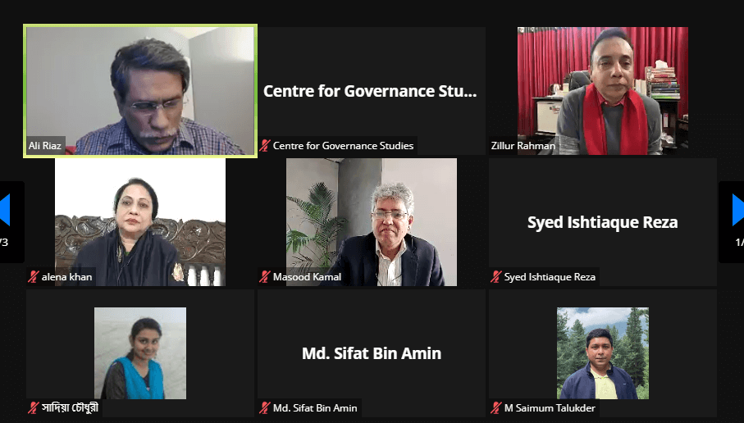Viewport: 744px width, 423px height.
Task: Click muted mic icon for Md. Sifat Bin Amin
Action: tap(265, 407)
